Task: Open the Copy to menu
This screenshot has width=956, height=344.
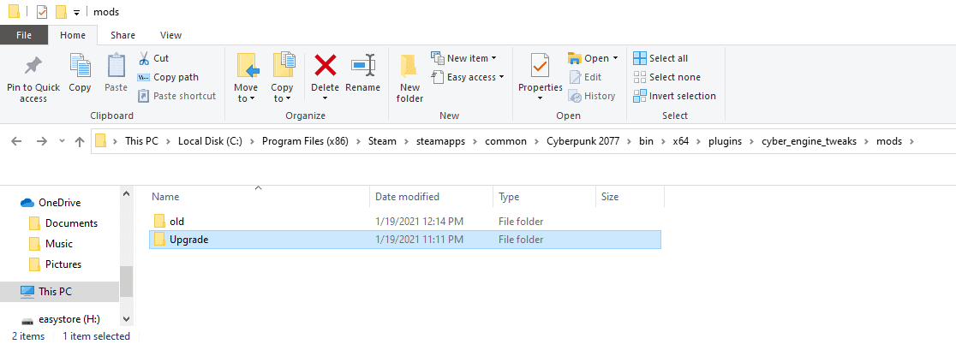Action: (x=283, y=76)
